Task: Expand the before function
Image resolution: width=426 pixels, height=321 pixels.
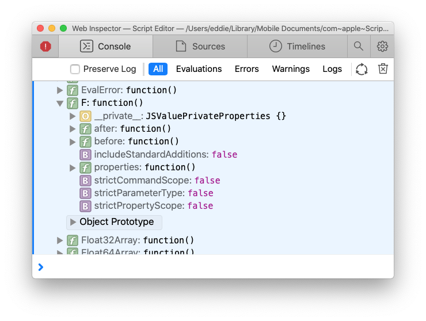Action: pos(73,142)
